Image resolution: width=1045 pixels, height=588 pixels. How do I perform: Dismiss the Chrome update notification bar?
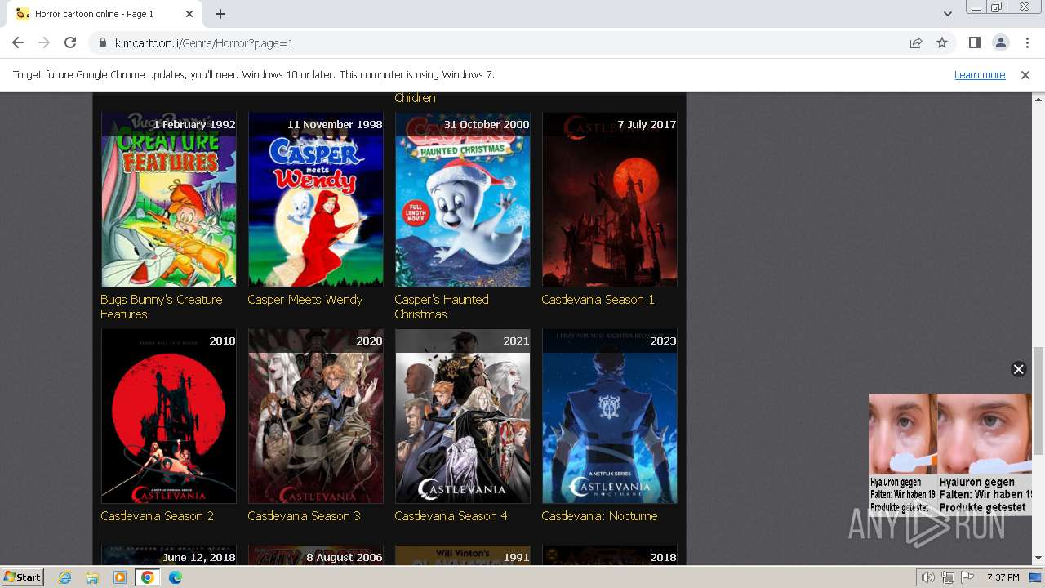[x=1025, y=74]
